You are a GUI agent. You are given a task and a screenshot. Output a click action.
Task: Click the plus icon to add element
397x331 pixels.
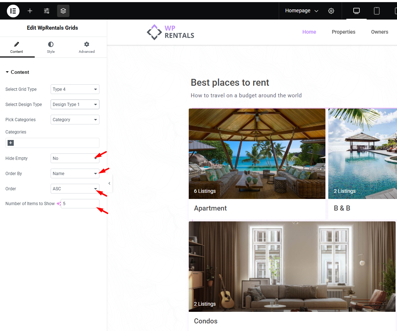[30, 11]
